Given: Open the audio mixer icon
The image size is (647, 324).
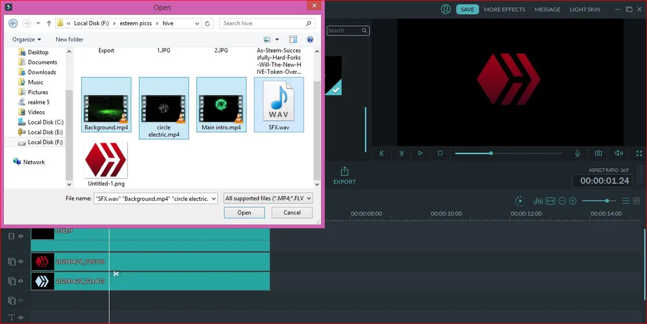Looking at the screenshot, I should pyautogui.click(x=538, y=201).
